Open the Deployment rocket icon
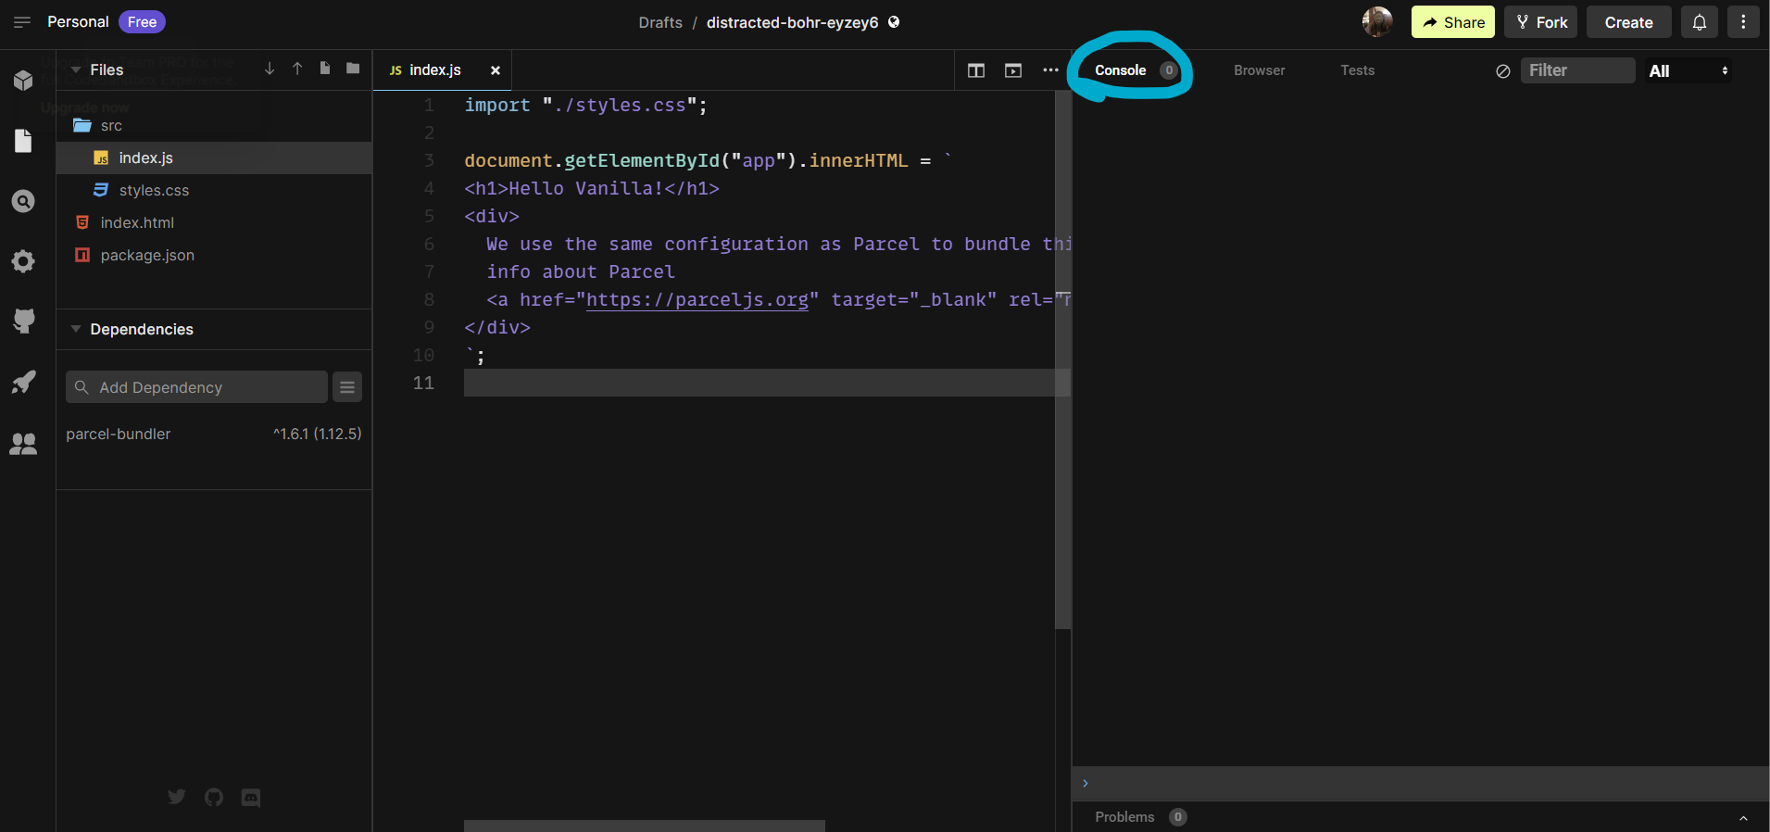 click(23, 382)
